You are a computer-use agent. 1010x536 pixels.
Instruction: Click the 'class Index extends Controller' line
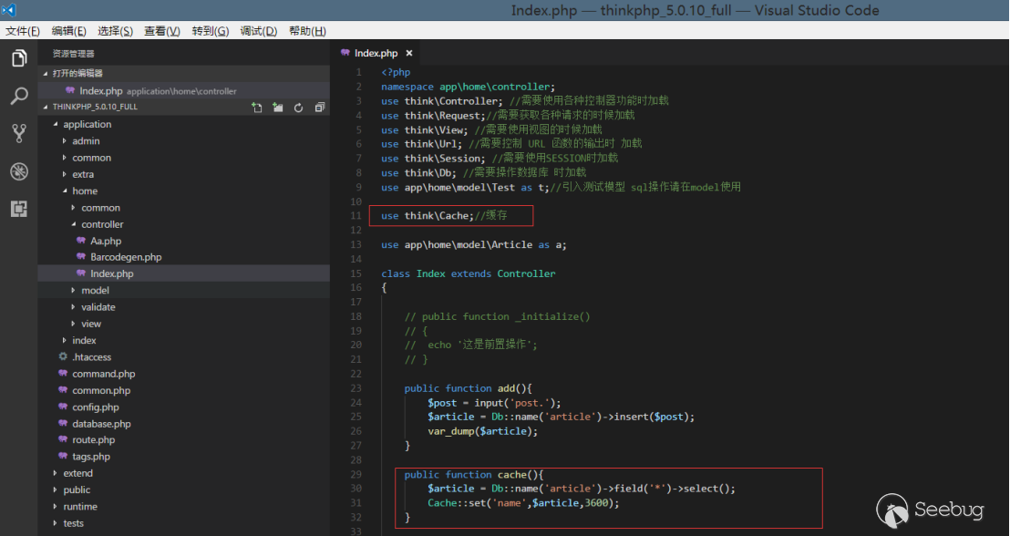pos(468,273)
